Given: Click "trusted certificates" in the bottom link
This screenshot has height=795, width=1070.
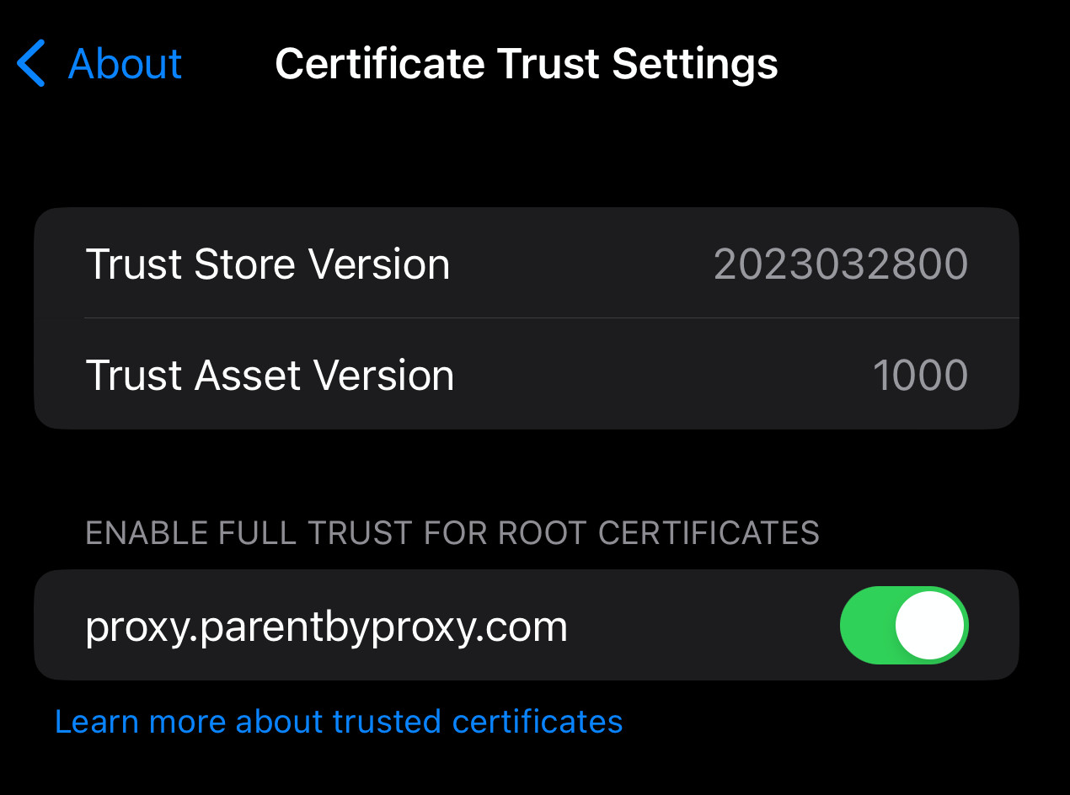Looking at the screenshot, I should [478, 722].
